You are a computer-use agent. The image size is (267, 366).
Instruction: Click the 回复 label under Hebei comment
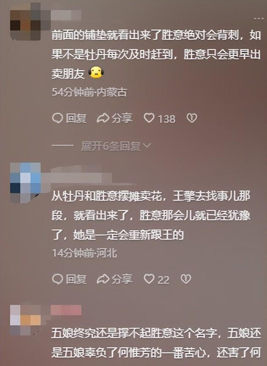(76, 279)
